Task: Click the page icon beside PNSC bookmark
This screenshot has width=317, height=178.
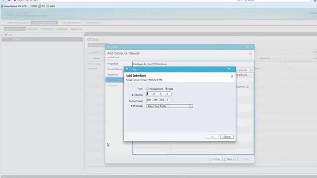Action: [x=29, y=6]
